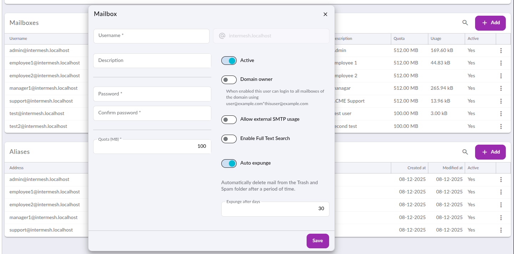
Task: Open search in Mailboxes panel
Action: pyautogui.click(x=465, y=22)
